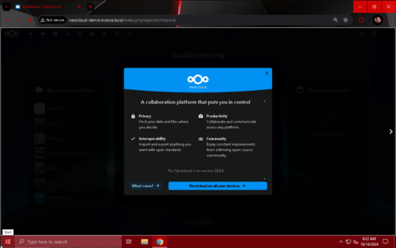Open Nextcloud home logo in top bar

[12, 33]
